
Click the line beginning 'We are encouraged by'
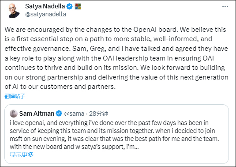coord(115,30)
